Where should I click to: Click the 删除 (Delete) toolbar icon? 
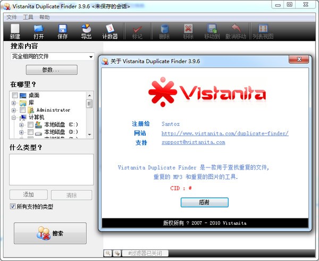pos(164,31)
